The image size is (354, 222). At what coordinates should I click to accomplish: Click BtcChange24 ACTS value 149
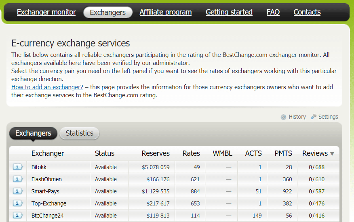tap(257, 216)
